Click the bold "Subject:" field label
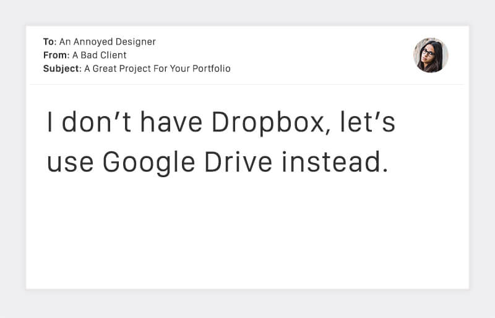Viewport: 495px width, 318px height. 62,69
